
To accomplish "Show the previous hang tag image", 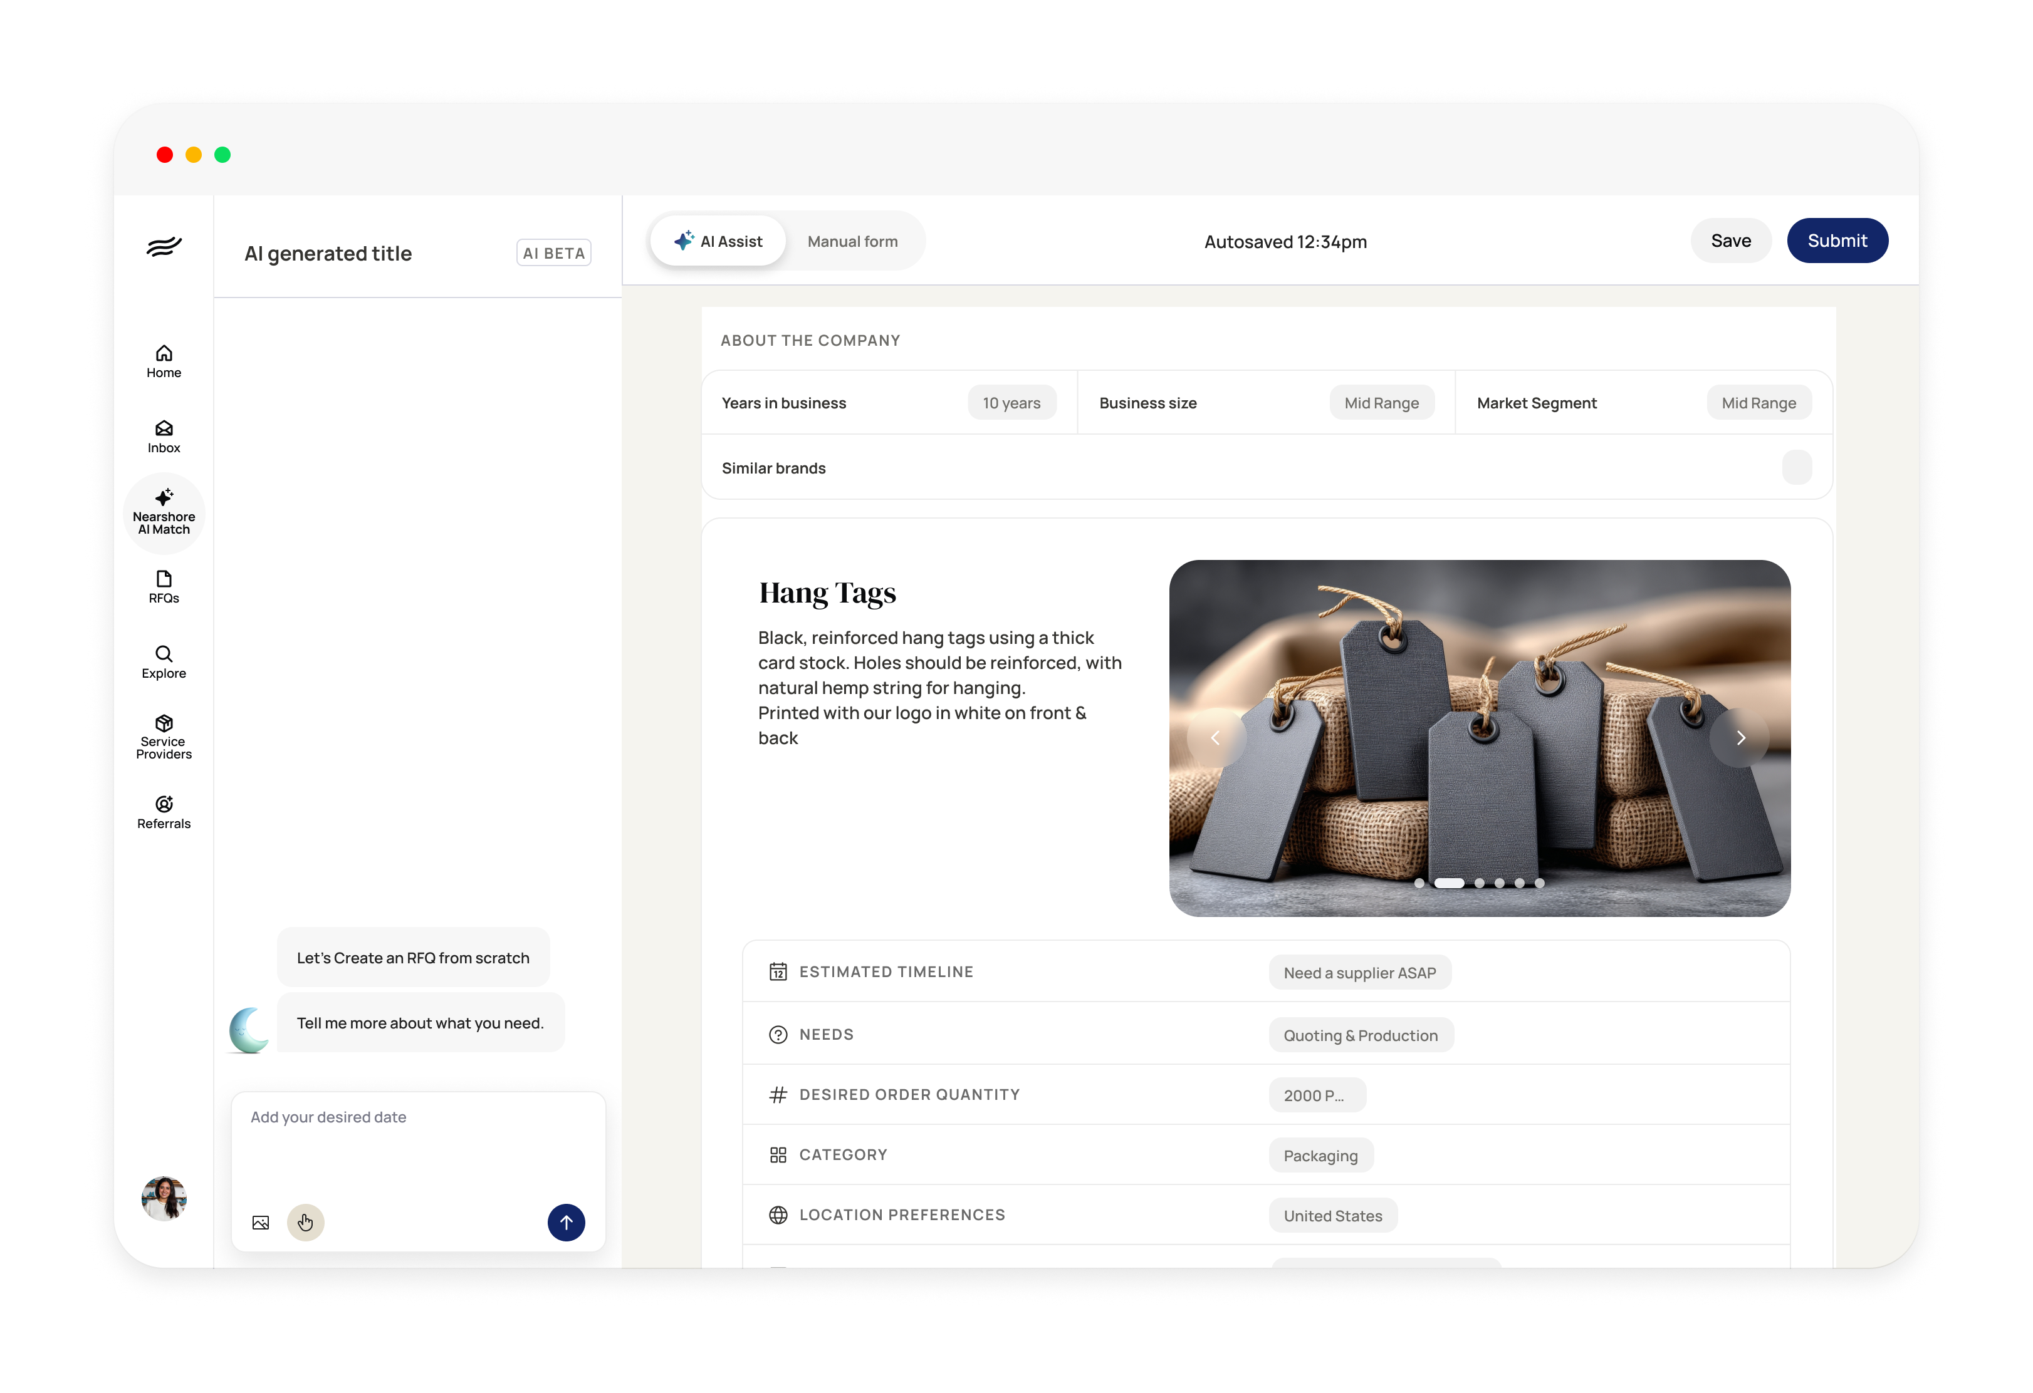I will [1216, 738].
